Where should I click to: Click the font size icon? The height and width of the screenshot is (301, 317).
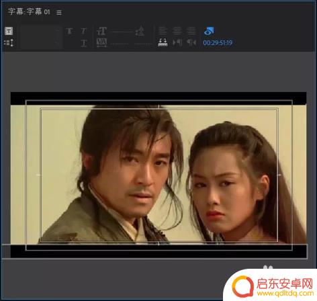101,31
